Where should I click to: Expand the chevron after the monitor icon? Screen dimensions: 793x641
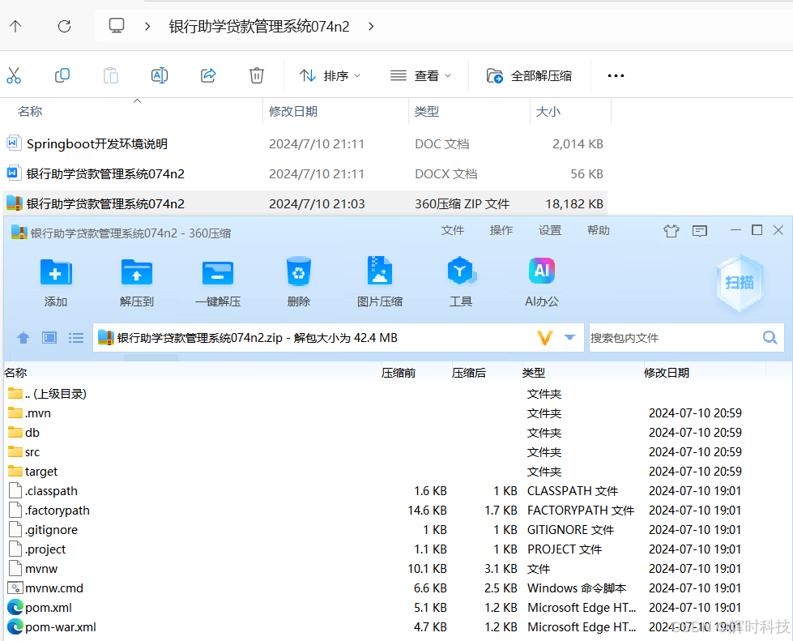tap(147, 26)
